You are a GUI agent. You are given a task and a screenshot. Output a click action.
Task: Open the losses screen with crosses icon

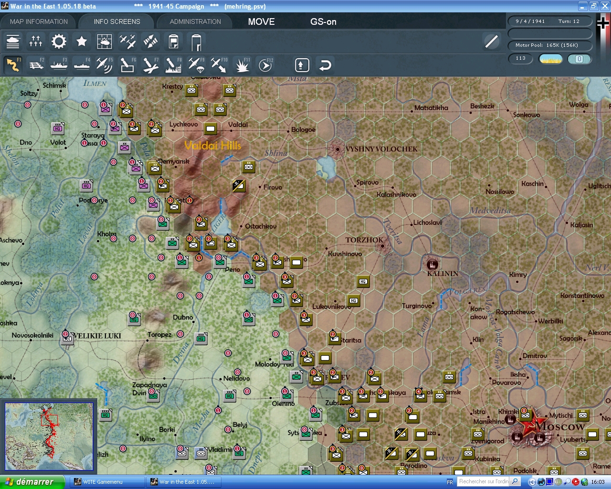[36, 42]
